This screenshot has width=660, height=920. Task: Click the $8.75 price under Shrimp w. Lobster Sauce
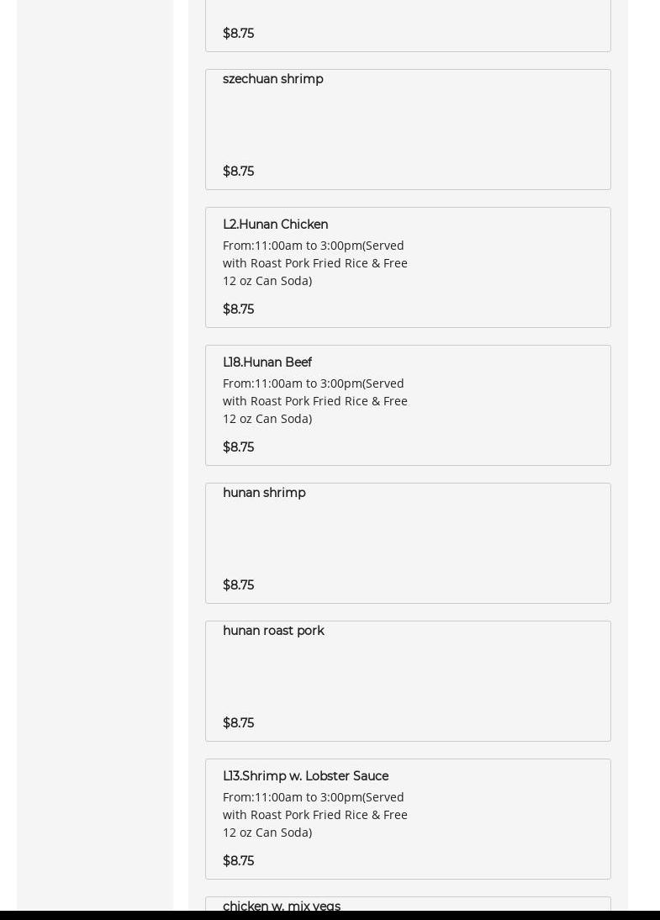point(238,861)
